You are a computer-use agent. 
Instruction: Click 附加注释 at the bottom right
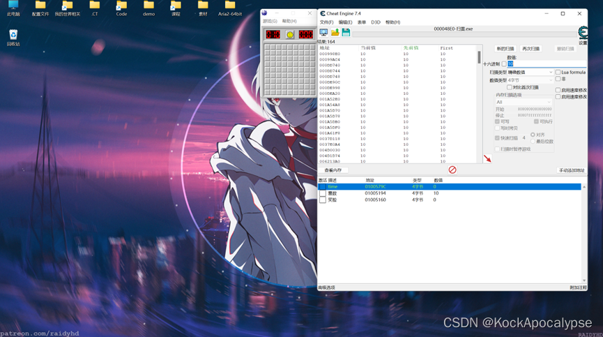coord(578,287)
